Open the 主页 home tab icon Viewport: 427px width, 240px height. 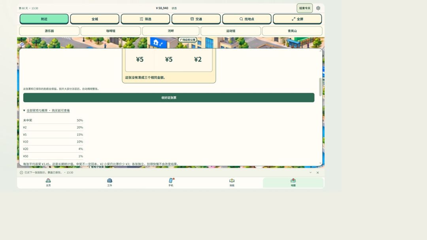(48, 180)
